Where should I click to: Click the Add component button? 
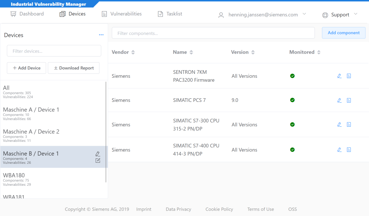(343, 33)
